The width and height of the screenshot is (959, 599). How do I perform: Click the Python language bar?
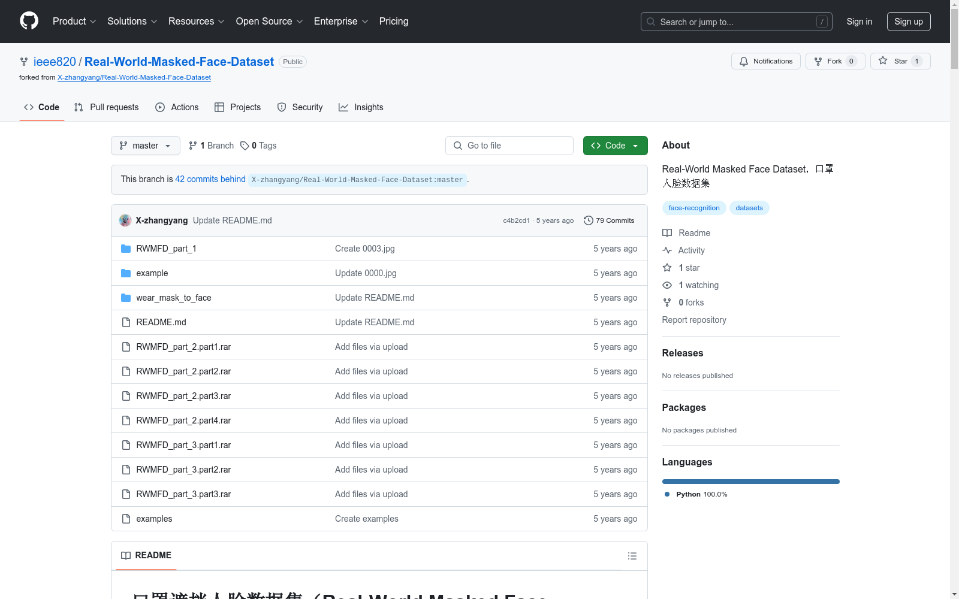pyautogui.click(x=751, y=482)
